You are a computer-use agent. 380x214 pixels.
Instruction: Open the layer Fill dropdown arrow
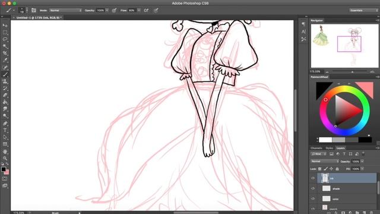pyautogui.click(x=362, y=169)
